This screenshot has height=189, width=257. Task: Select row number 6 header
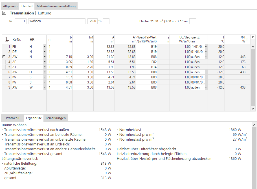point(7,72)
